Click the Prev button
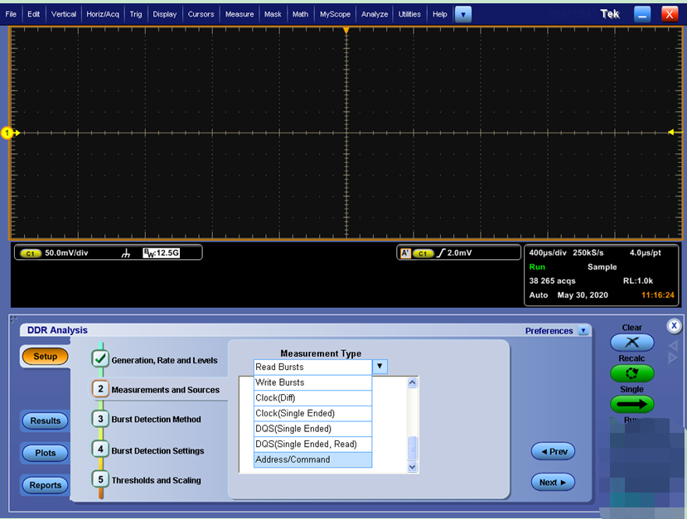This screenshot has width=687, height=519. (553, 452)
